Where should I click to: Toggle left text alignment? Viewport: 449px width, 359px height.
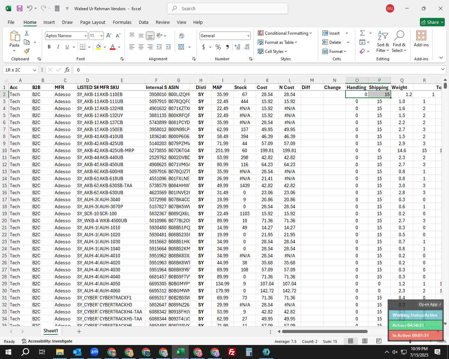coord(132,47)
